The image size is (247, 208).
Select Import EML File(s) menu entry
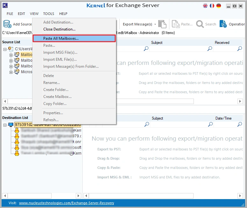point(74,59)
